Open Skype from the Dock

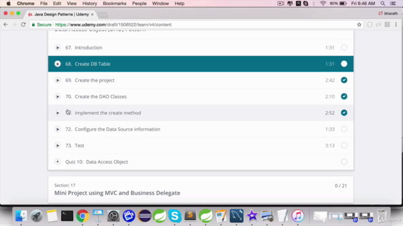[x=175, y=216]
